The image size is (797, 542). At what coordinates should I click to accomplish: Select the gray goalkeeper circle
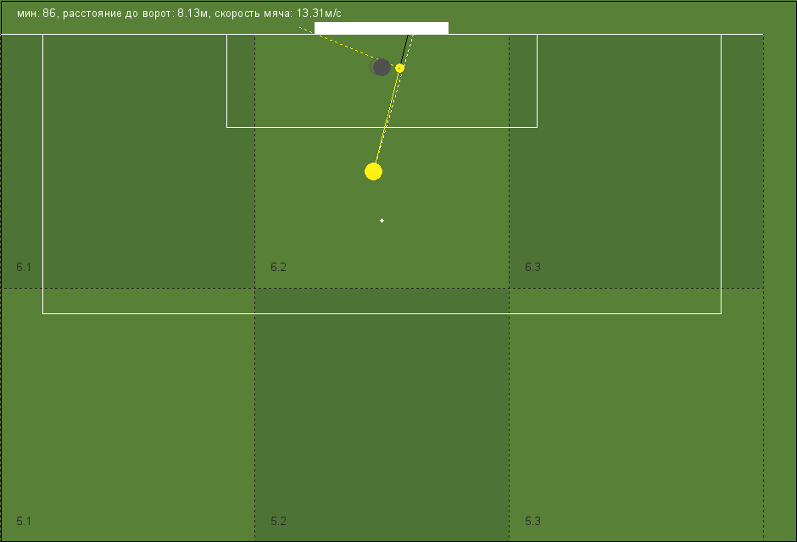[382, 67]
